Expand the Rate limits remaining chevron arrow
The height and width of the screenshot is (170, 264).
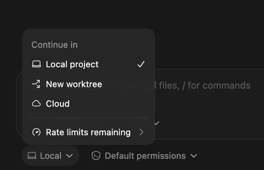pos(141,132)
